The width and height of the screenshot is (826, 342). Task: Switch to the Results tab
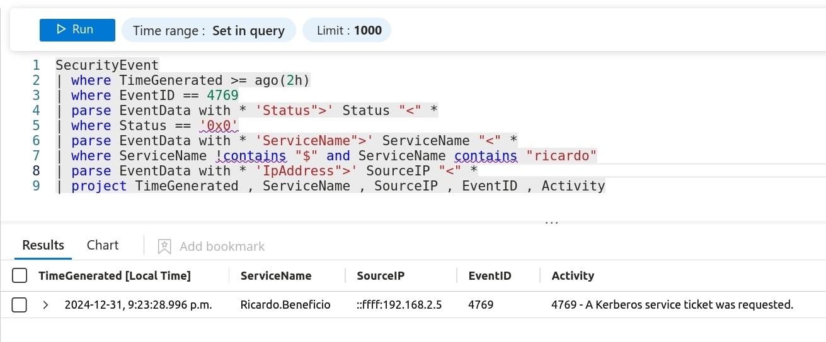point(43,245)
